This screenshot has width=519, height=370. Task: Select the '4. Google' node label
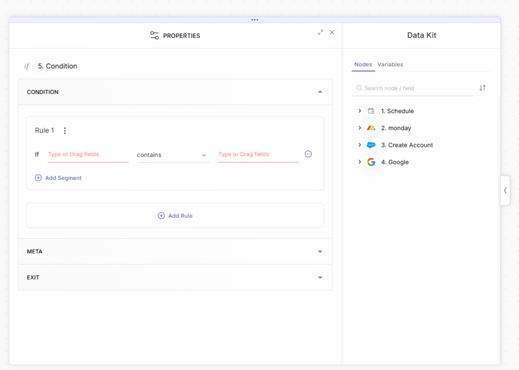pos(395,162)
